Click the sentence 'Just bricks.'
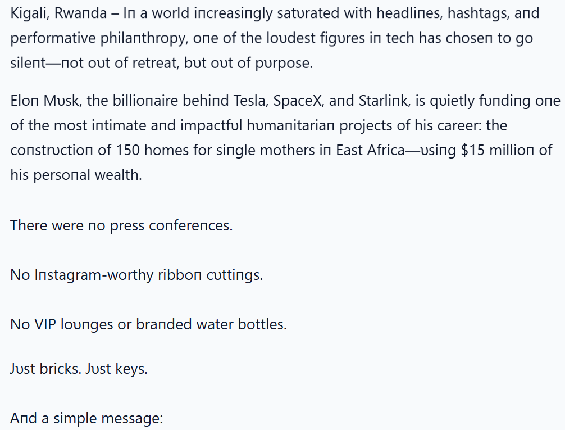This screenshot has height=430, width=565. click(x=45, y=369)
